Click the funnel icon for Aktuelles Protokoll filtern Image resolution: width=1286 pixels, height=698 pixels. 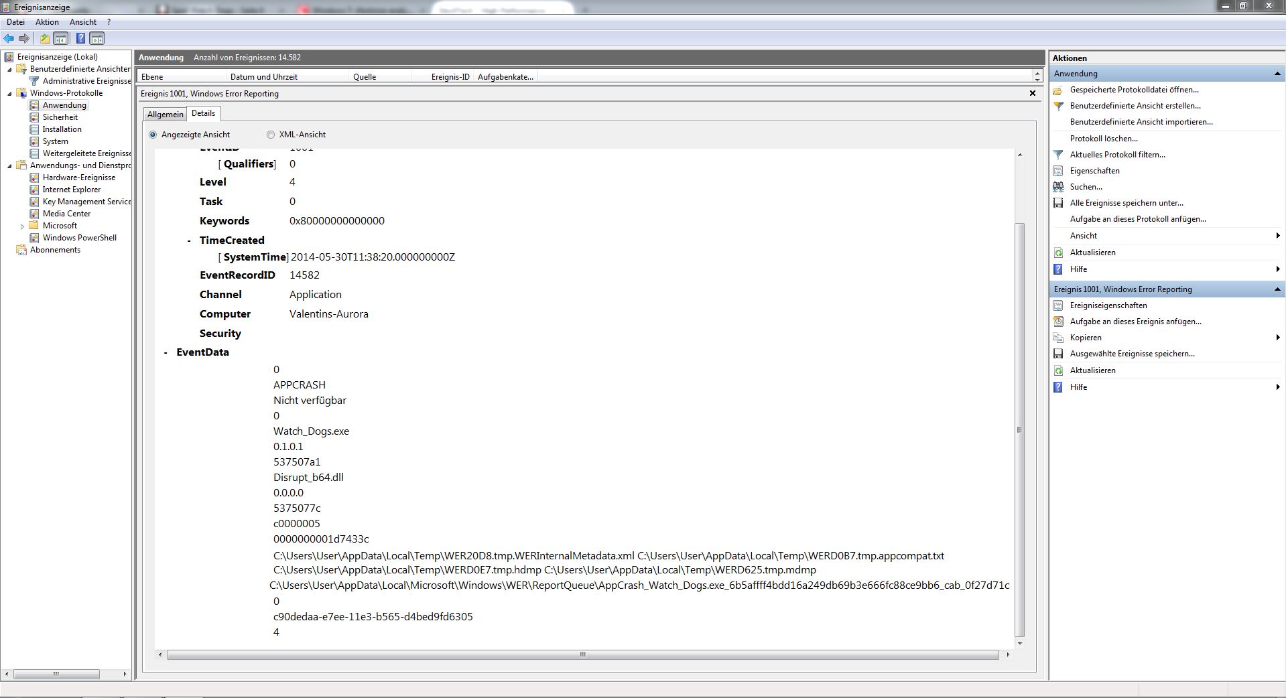pyautogui.click(x=1058, y=155)
